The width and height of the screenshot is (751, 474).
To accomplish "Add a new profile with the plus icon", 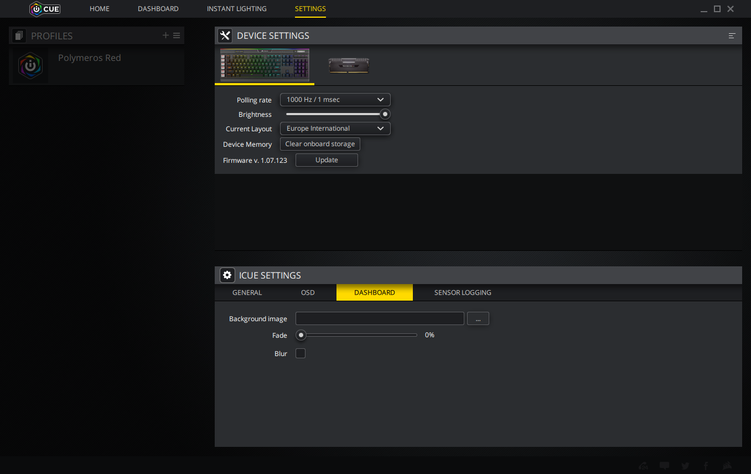I will 165,35.
